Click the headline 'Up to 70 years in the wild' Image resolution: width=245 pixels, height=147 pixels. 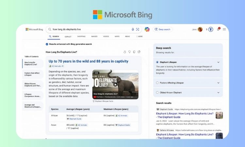[89, 61]
